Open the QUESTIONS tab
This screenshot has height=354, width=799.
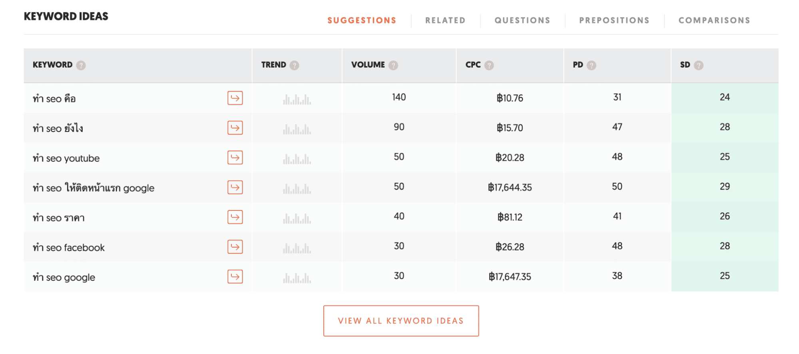coord(522,20)
